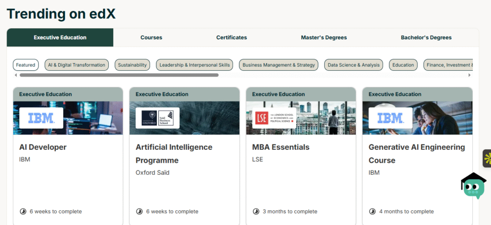Click IBM logo on Generative AI Engineering card

tap(390, 118)
